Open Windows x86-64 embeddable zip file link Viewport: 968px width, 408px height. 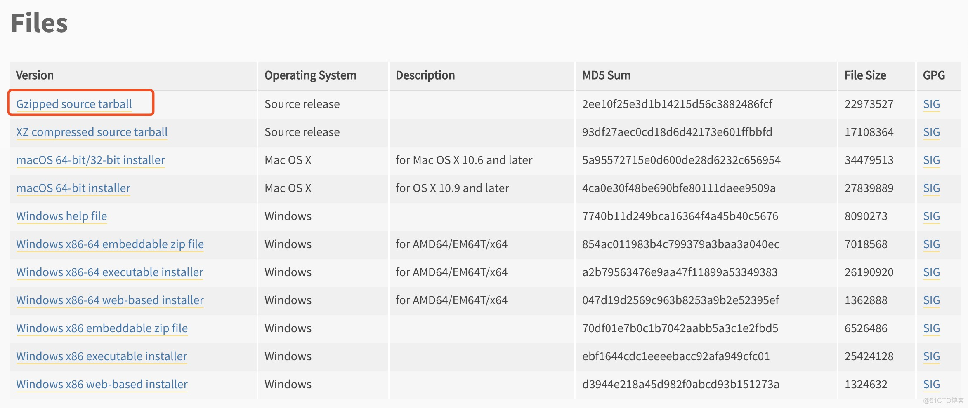(110, 244)
